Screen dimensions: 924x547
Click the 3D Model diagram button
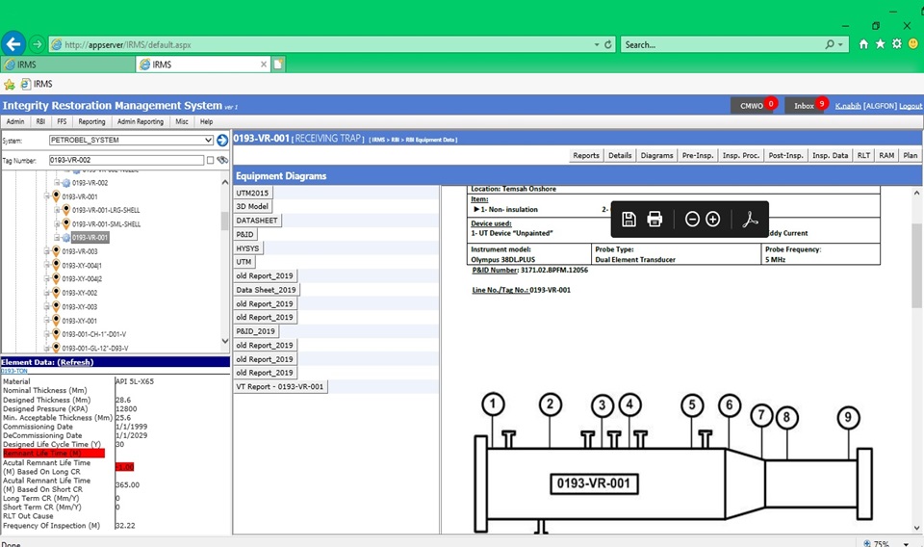coord(253,207)
